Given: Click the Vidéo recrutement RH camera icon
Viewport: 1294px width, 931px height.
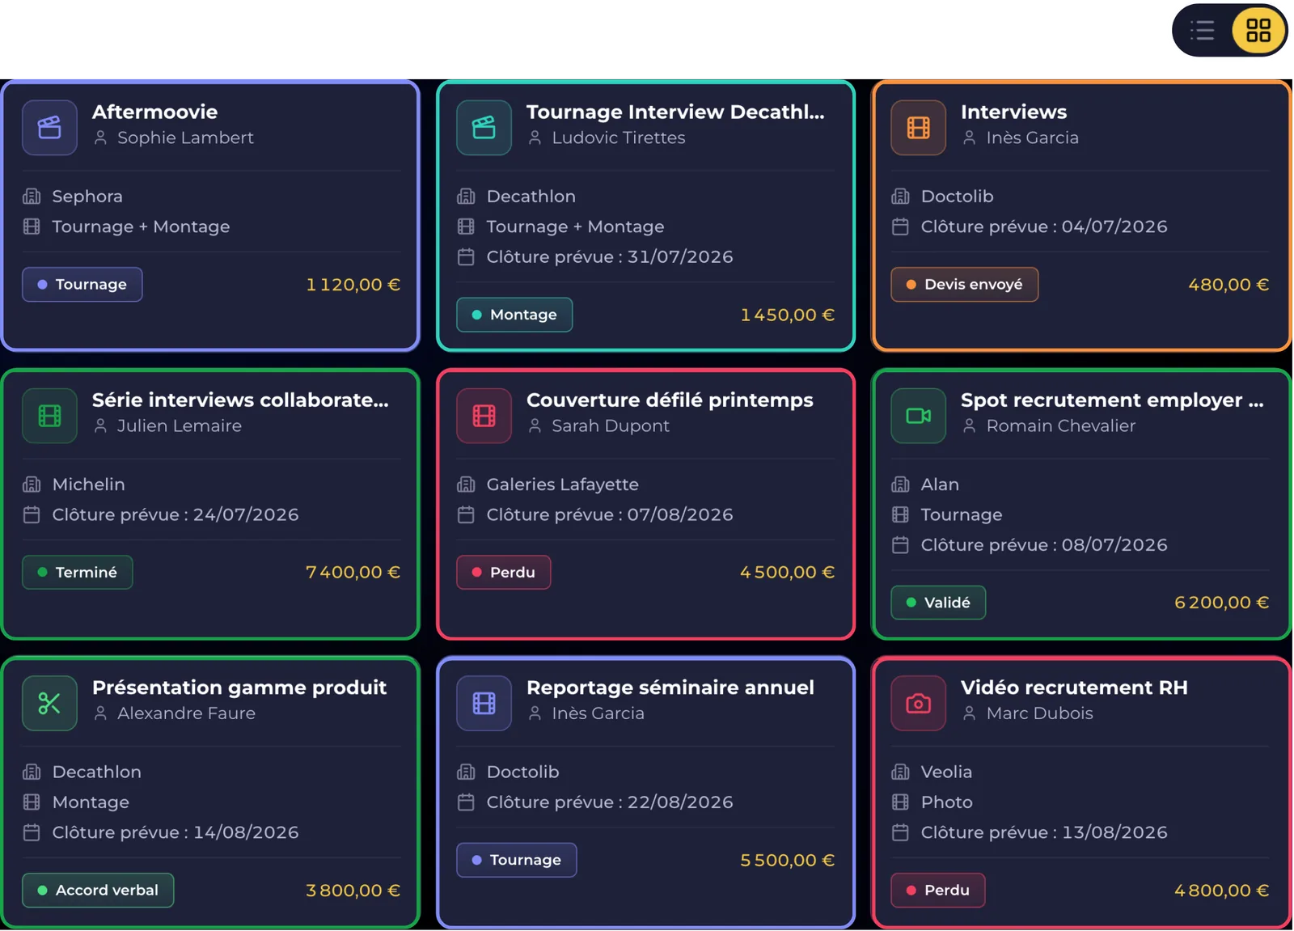Looking at the screenshot, I should pyautogui.click(x=918, y=704).
